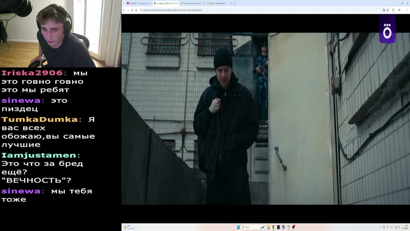Click username Iamjustamen in chat
The image size is (410, 231).
click(39, 156)
